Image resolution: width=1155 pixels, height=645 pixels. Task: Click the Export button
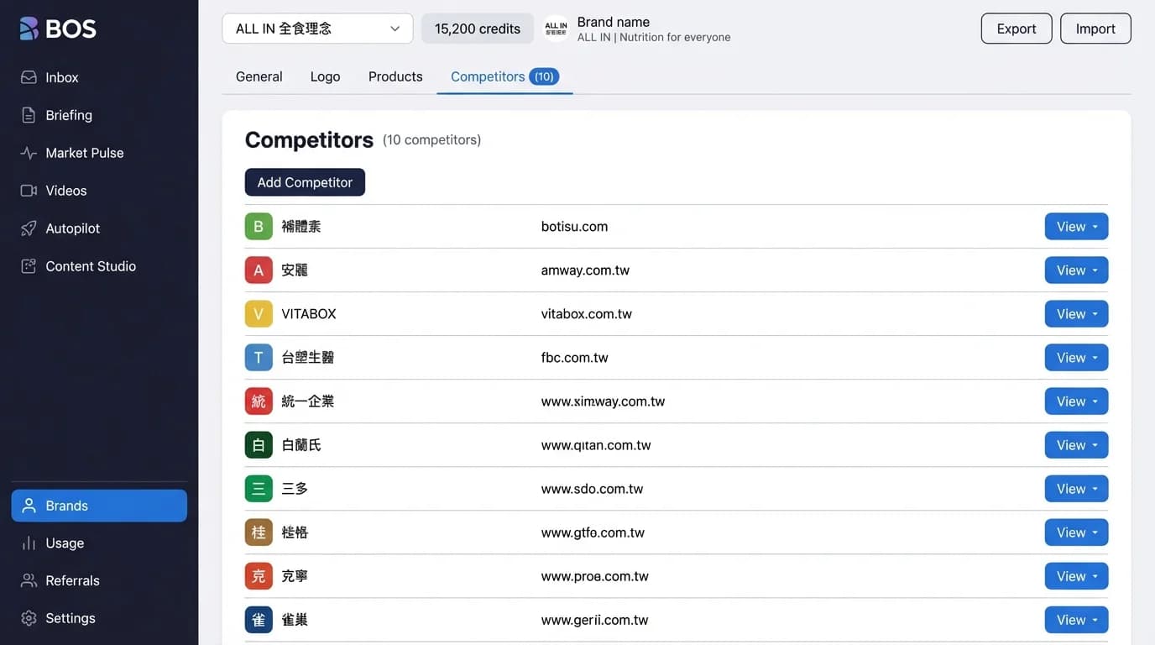click(x=1016, y=28)
